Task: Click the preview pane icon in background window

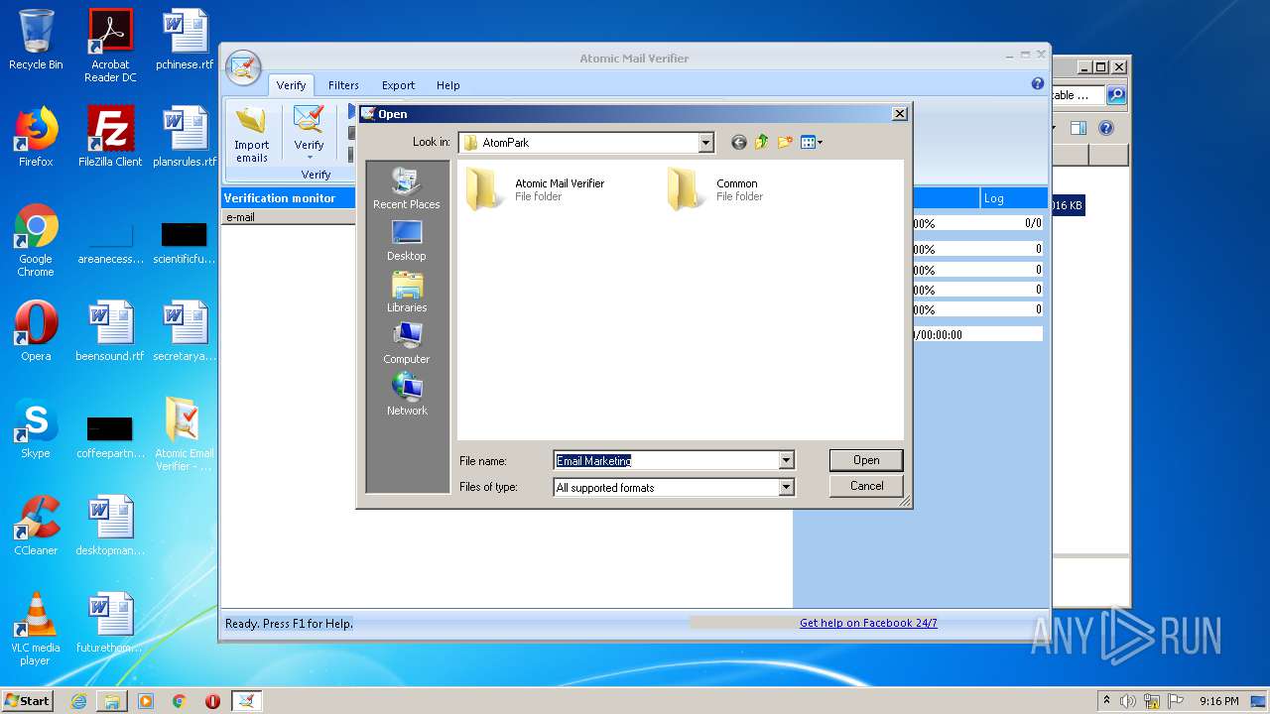Action: (x=1079, y=128)
